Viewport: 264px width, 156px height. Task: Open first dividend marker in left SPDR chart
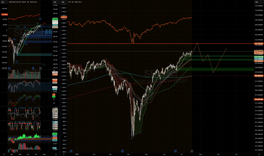click(x=9, y=68)
